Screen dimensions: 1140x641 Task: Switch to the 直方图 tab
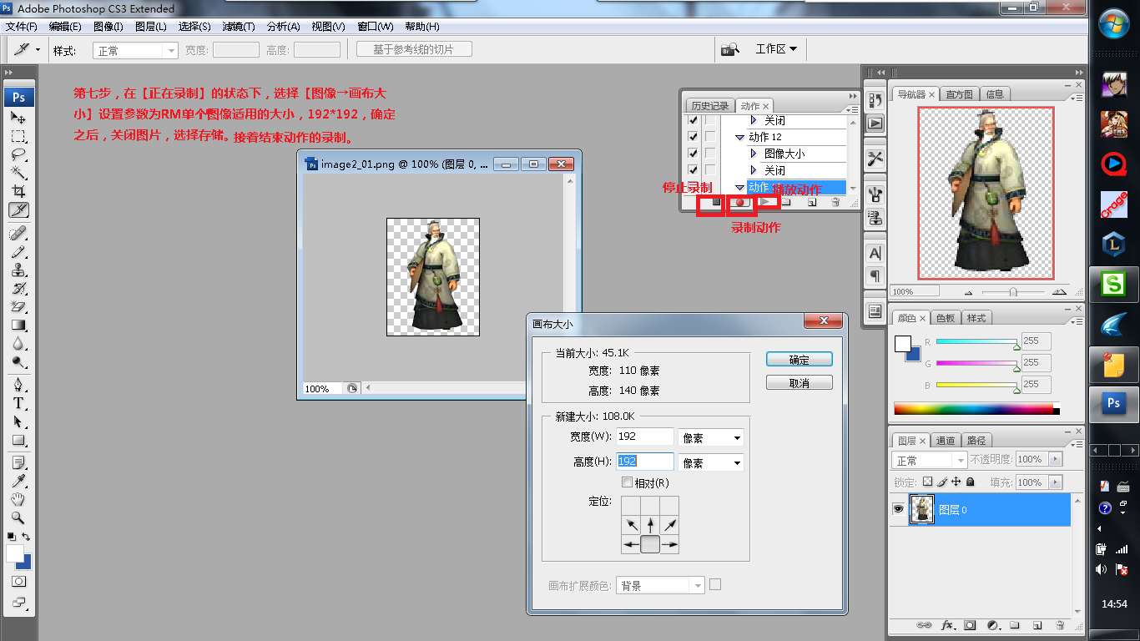pyautogui.click(x=959, y=94)
